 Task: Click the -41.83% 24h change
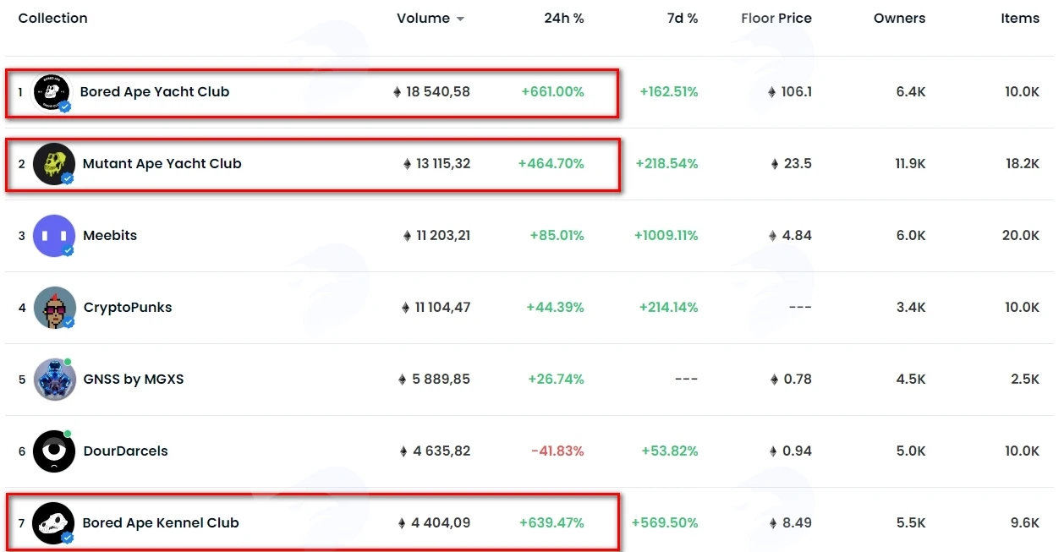pyautogui.click(x=557, y=451)
